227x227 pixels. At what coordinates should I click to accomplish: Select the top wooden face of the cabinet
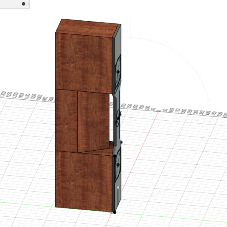(x=87, y=28)
